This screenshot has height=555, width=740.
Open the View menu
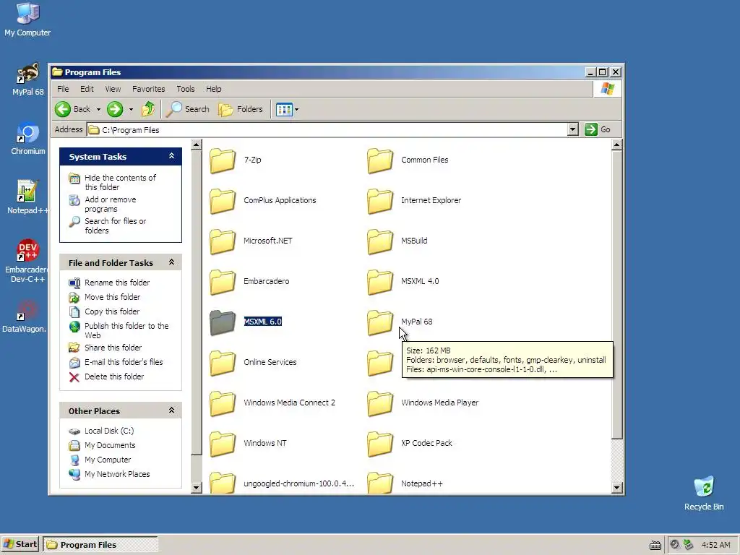point(113,89)
